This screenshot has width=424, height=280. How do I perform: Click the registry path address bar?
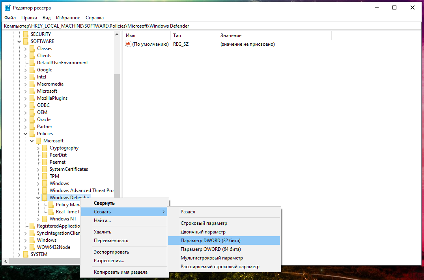(212, 26)
